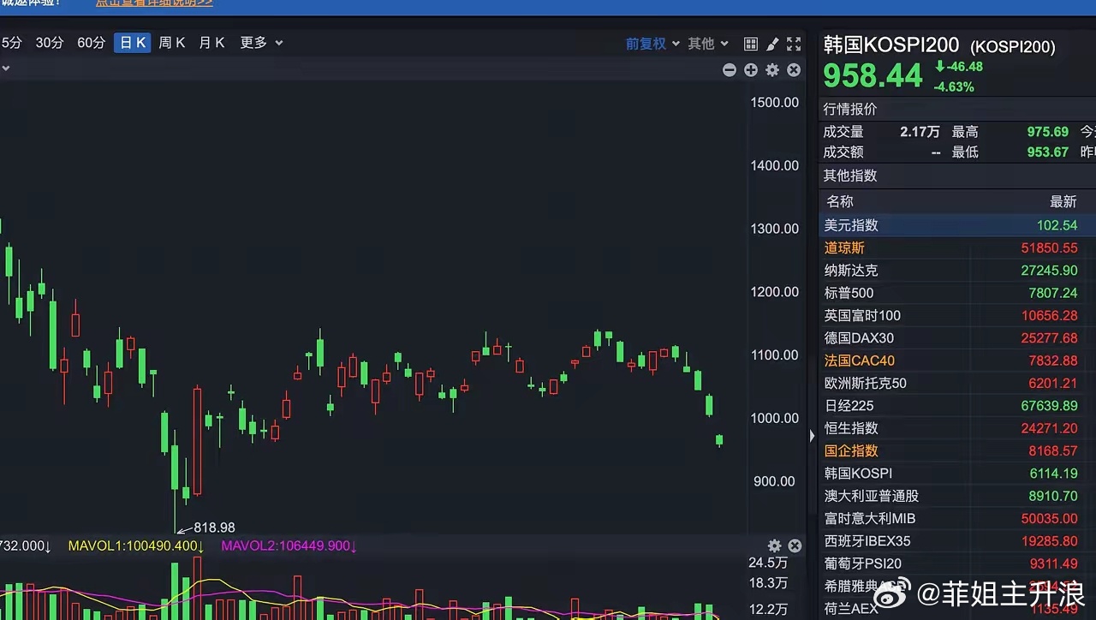Switch to the 60分 period tab
Viewport: 1096px width, 620px height.
click(x=92, y=43)
